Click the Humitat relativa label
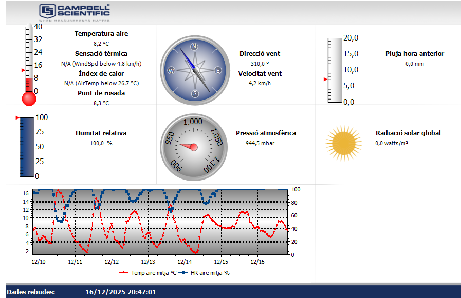This screenshot has width=461, height=298. [x=101, y=133]
